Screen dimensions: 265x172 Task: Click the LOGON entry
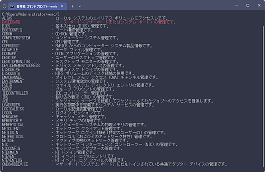click(x=7, y=113)
